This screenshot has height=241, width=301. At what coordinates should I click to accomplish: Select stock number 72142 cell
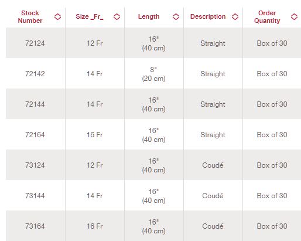(x=35, y=74)
